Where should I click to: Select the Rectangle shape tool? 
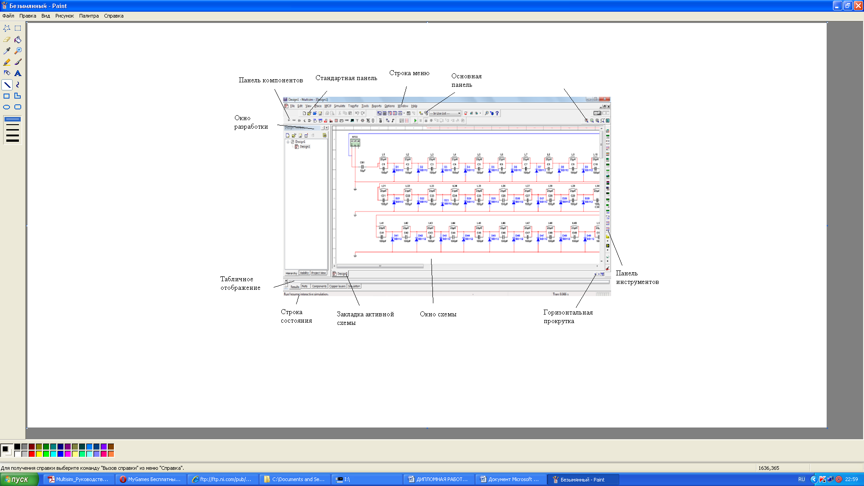(7, 96)
